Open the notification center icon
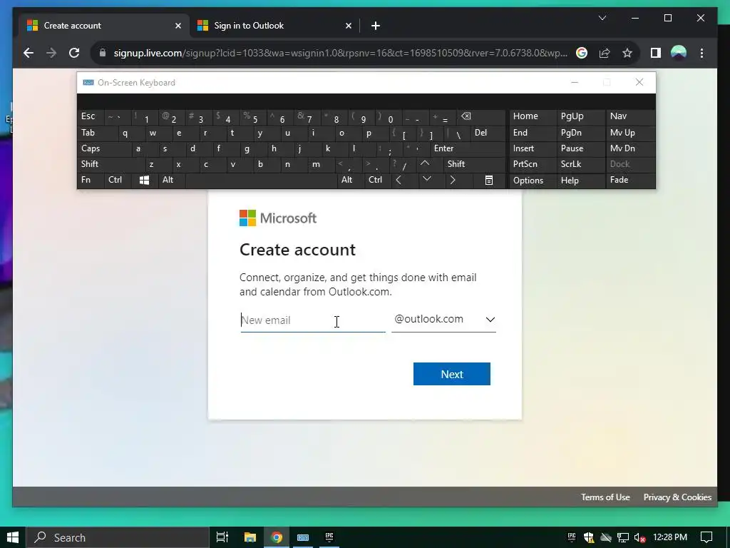This screenshot has height=548, width=730. [x=706, y=537]
